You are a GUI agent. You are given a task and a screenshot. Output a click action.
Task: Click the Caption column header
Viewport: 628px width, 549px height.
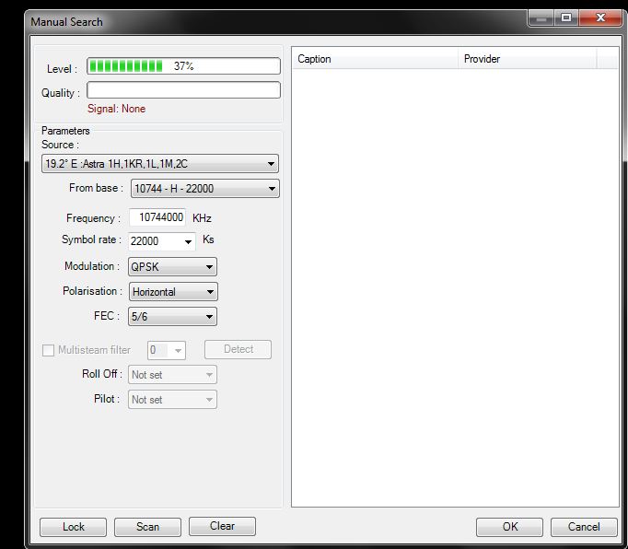[375, 59]
